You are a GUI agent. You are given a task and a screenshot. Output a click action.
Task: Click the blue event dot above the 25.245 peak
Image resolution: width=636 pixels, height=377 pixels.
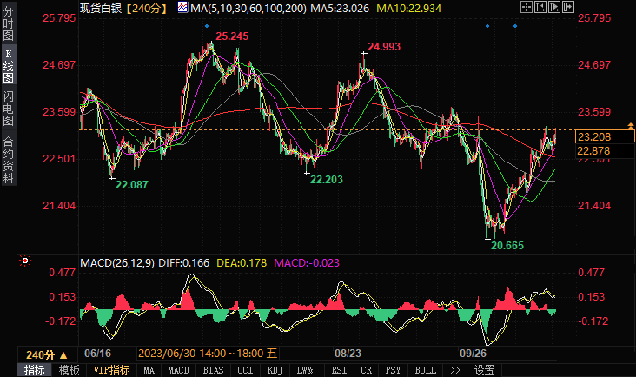206,26
